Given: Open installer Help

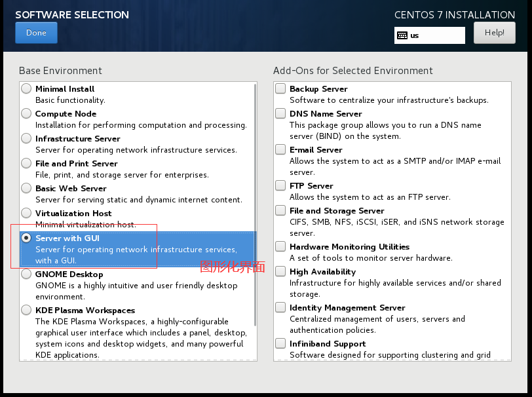Looking at the screenshot, I should tap(495, 33).
